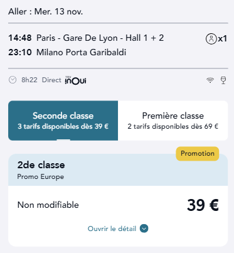Click arrival Milano Porta Garibaldi text
Image resolution: width=234 pixels, height=253 pixels.
81,52
